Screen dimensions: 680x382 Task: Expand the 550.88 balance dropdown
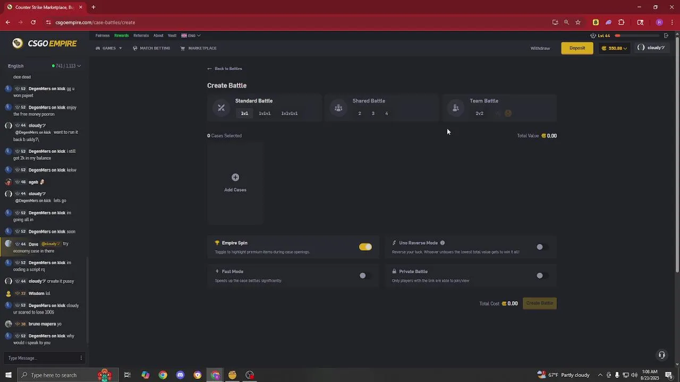pos(614,48)
